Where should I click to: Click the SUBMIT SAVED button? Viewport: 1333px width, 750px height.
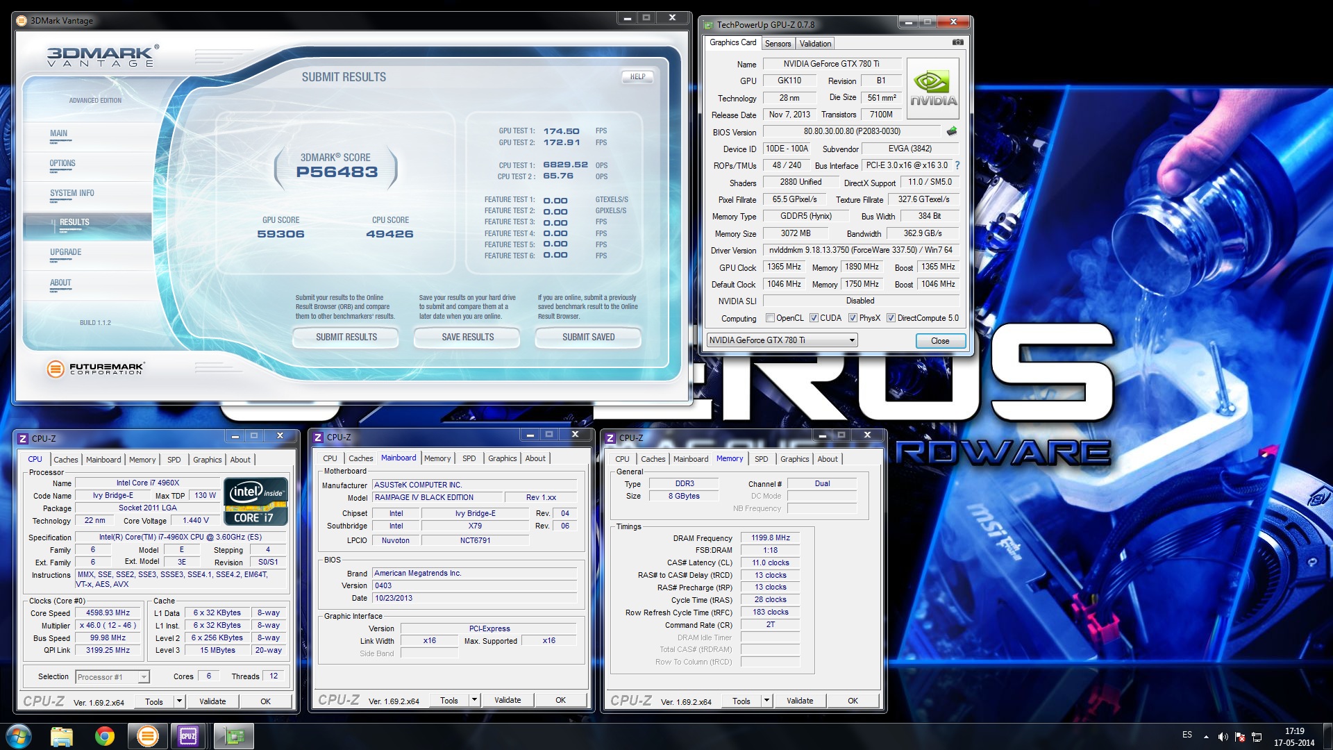coord(589,337)
